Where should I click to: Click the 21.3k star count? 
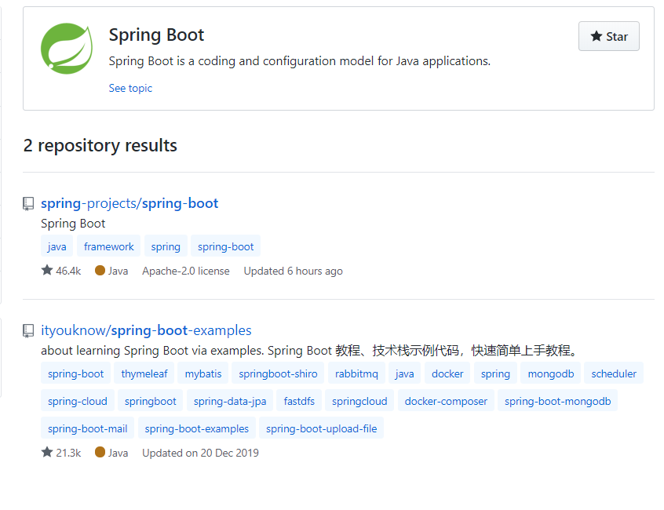point(61,453)
